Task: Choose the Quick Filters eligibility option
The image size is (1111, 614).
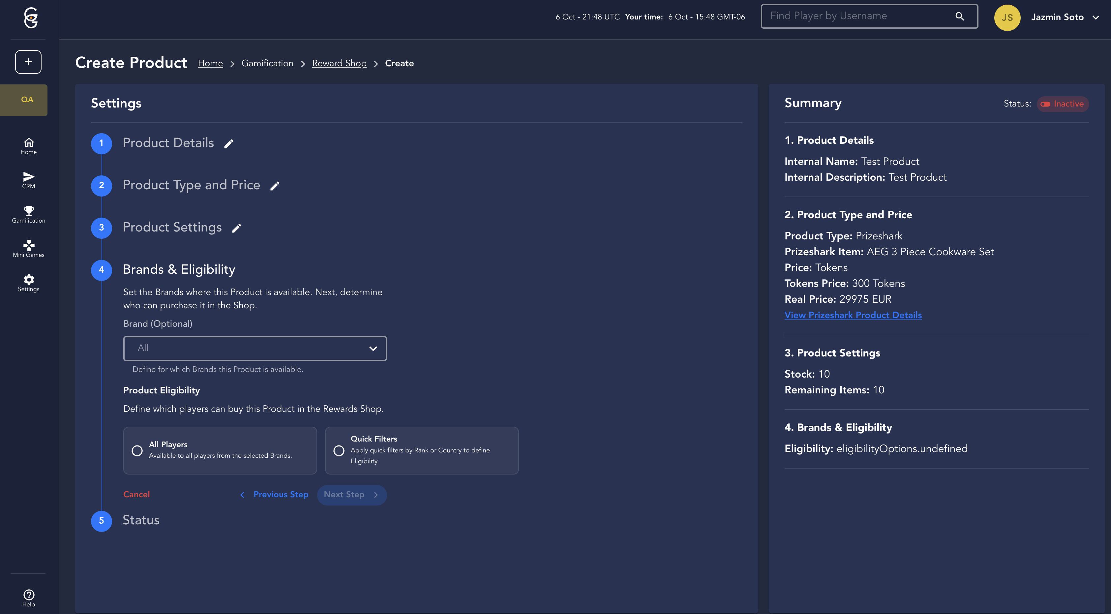Action: (x=339, y=450)
